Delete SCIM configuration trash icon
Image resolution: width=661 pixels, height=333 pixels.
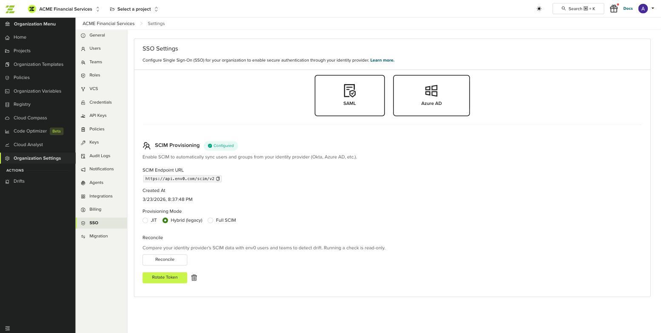pyautogui.click(x=194, y=278)
